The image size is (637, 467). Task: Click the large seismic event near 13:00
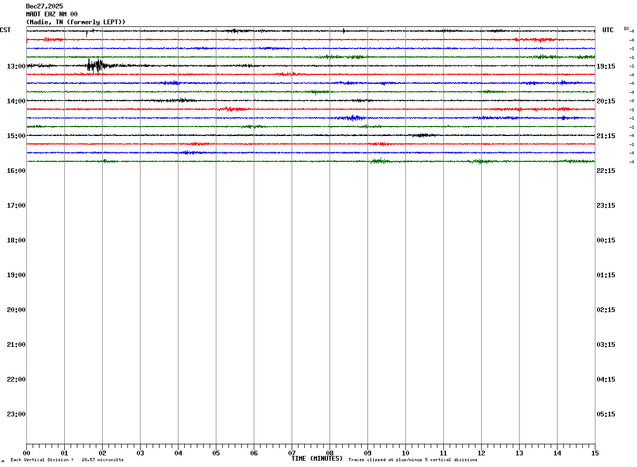(x=97, y=65)
